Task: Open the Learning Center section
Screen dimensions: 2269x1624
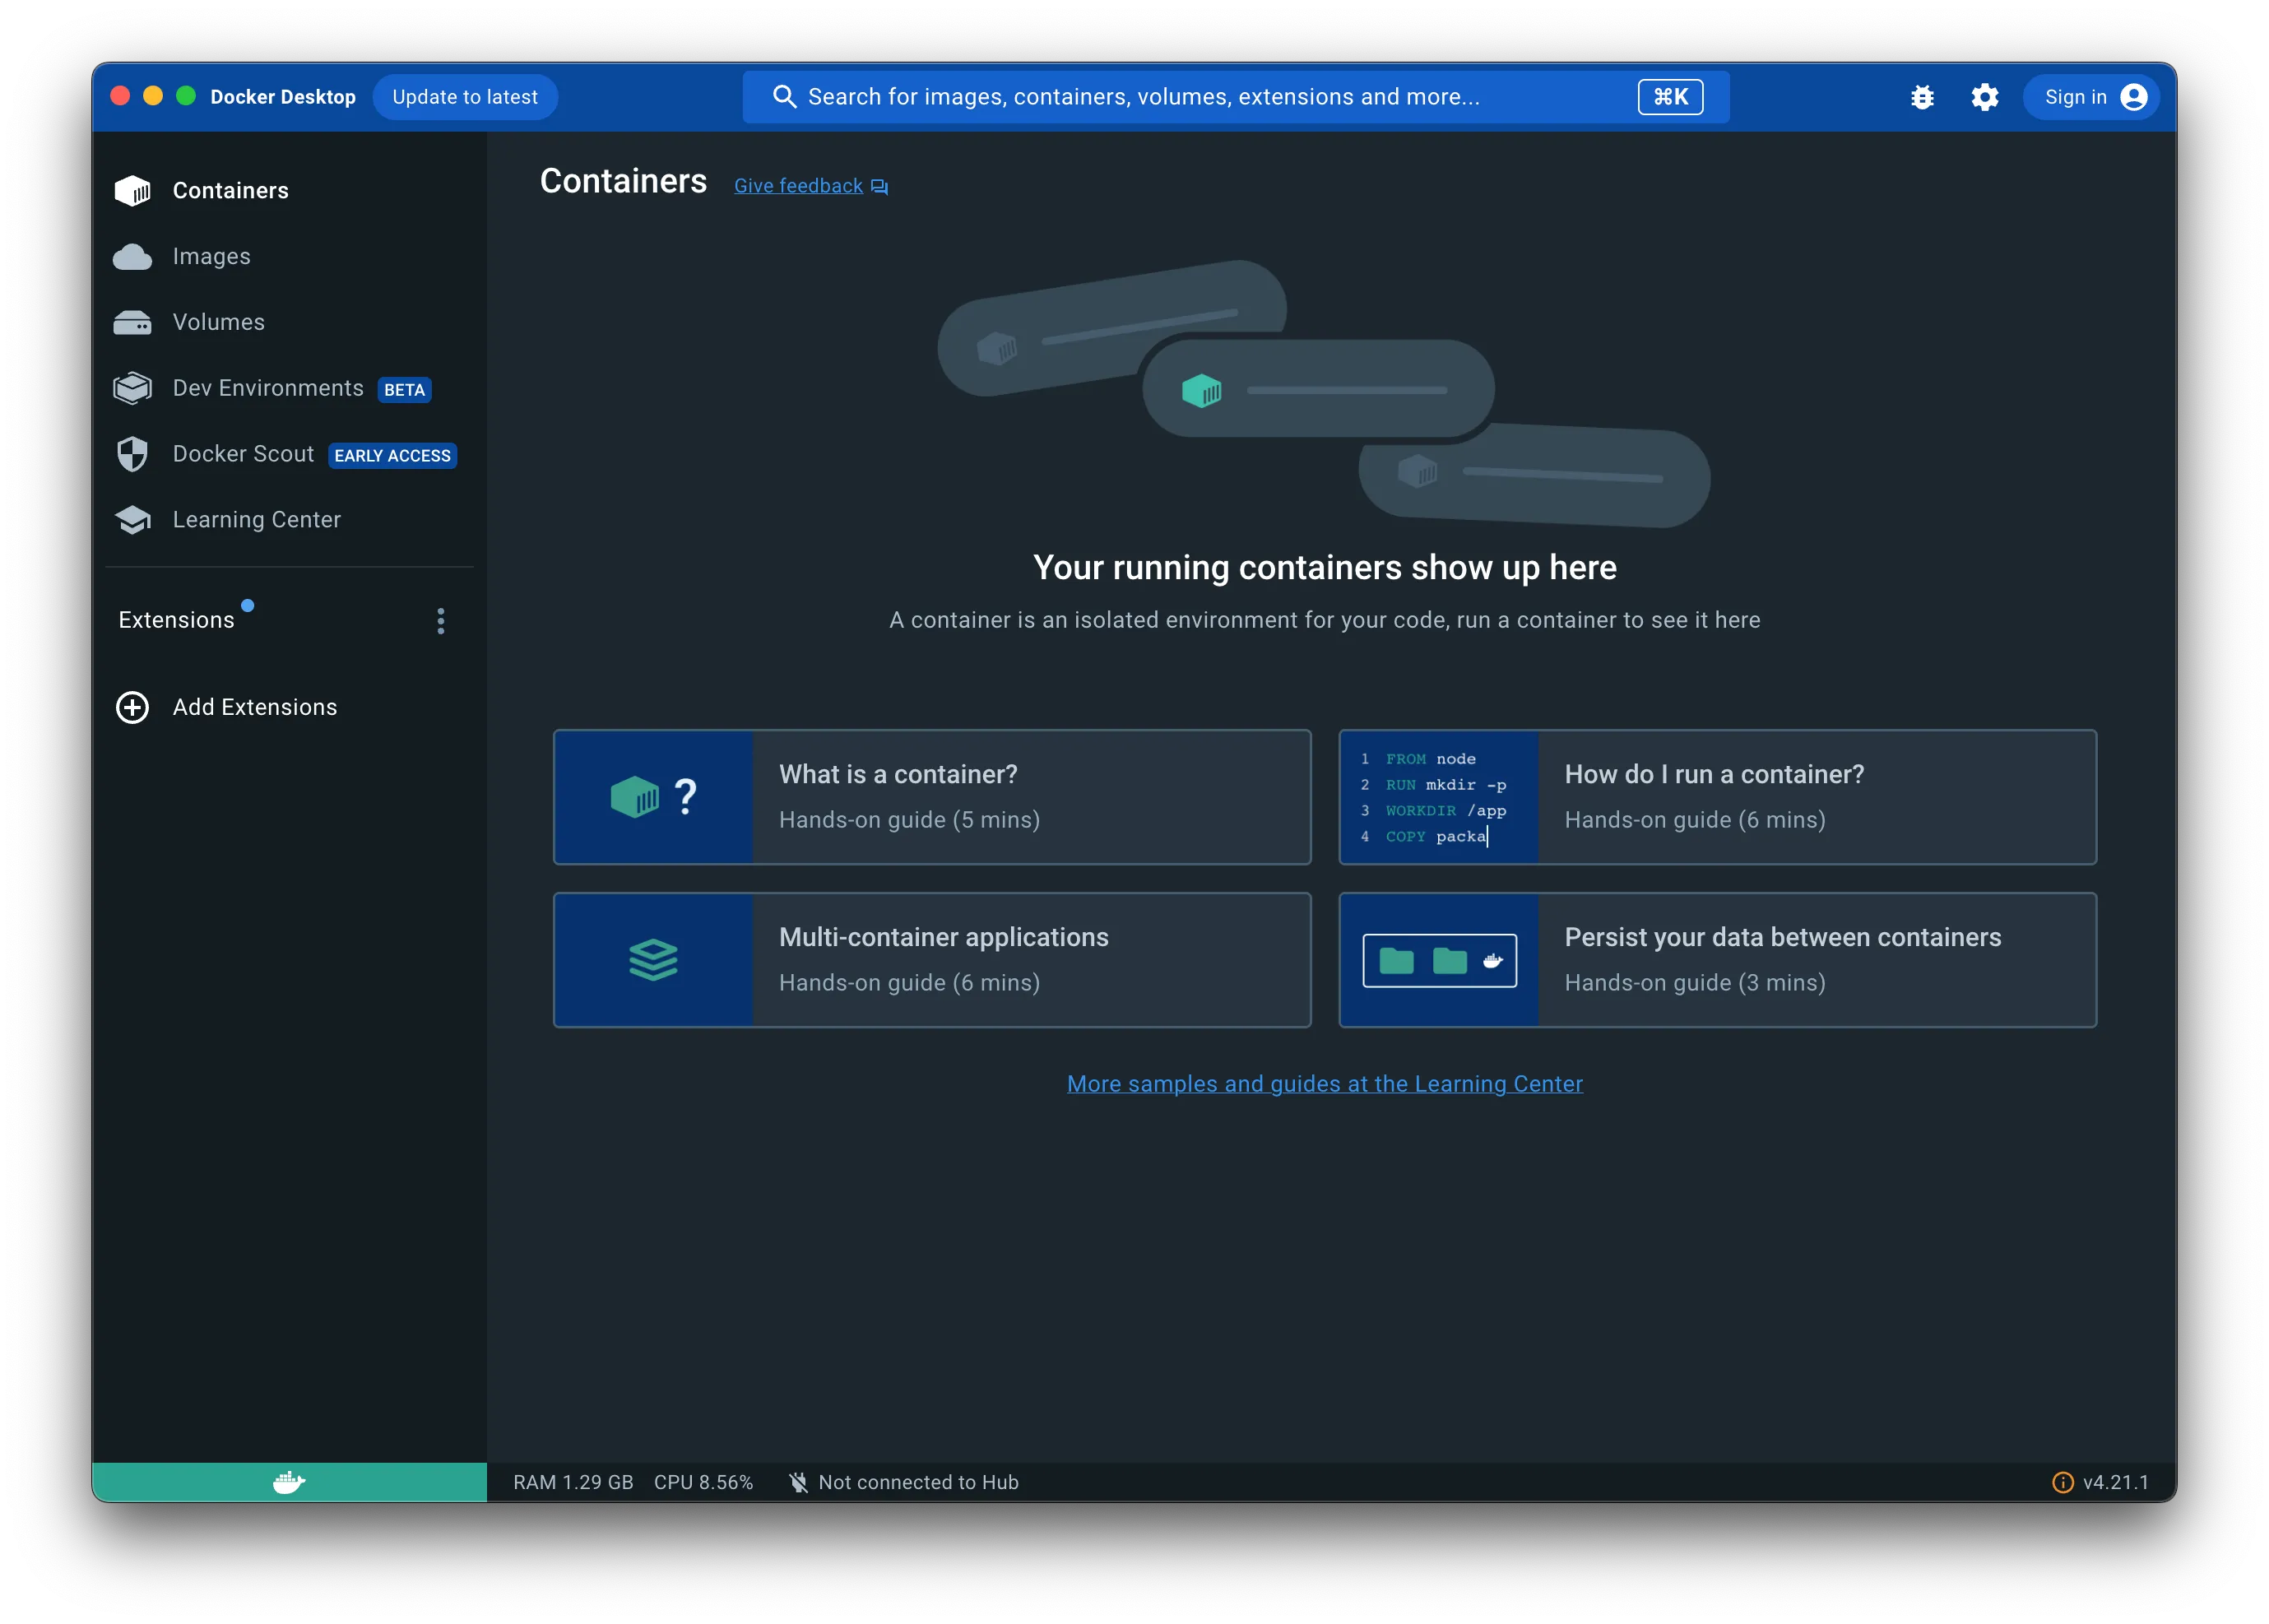Action: tap(256, 520)
